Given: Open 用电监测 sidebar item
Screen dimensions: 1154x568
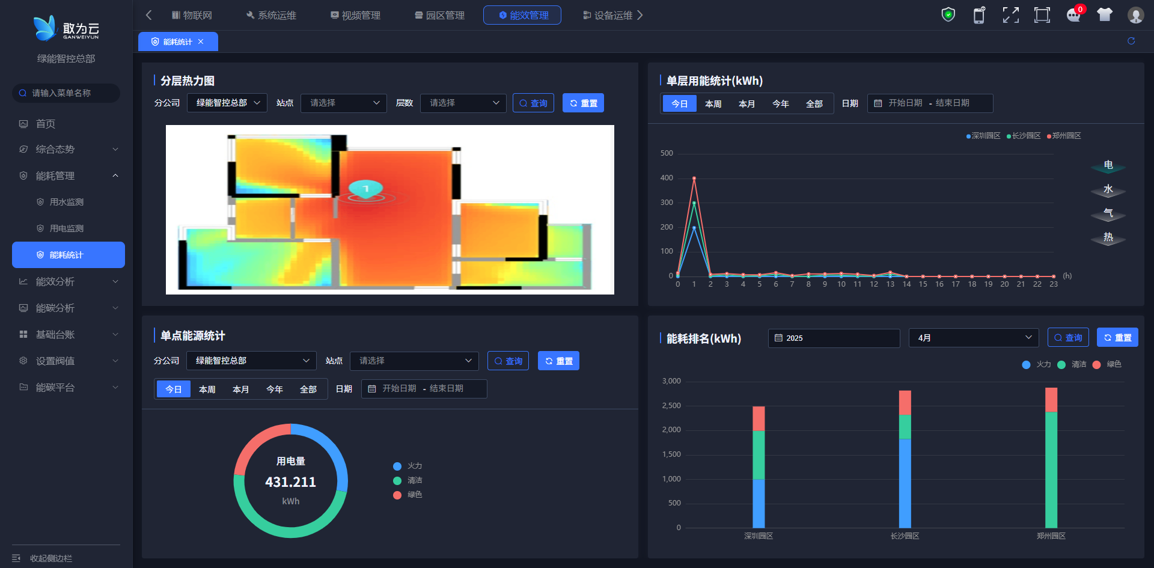Looking at the screenshot, I should click(69, 228).
